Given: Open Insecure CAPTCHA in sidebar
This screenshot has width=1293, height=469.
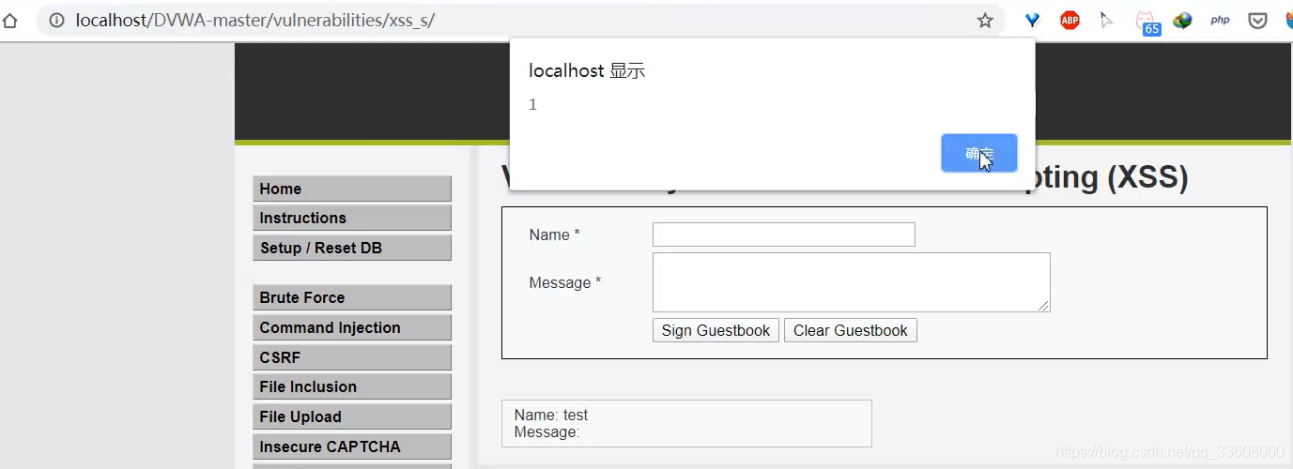Looking at the screenshot, I should tap(352, 446).
